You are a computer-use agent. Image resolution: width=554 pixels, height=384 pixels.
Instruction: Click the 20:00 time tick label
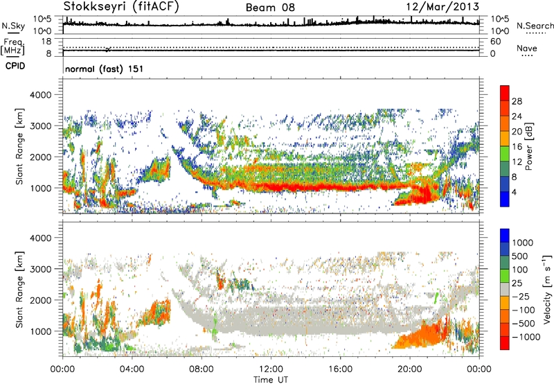(410, 369)
